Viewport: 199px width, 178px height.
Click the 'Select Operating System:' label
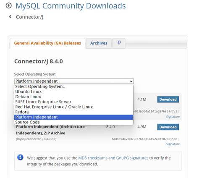click(x=35, y=74)
